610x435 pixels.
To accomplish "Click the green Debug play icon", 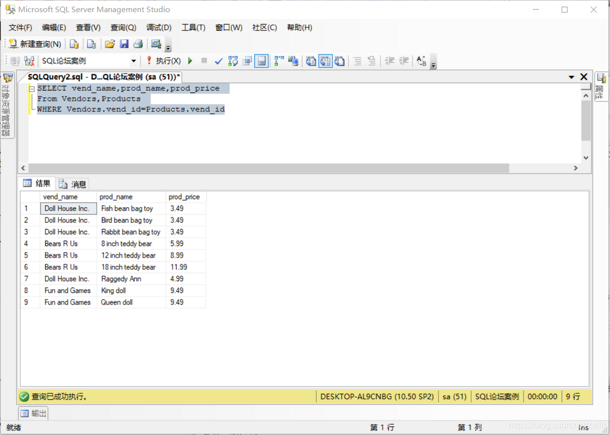I will [190, 61].
